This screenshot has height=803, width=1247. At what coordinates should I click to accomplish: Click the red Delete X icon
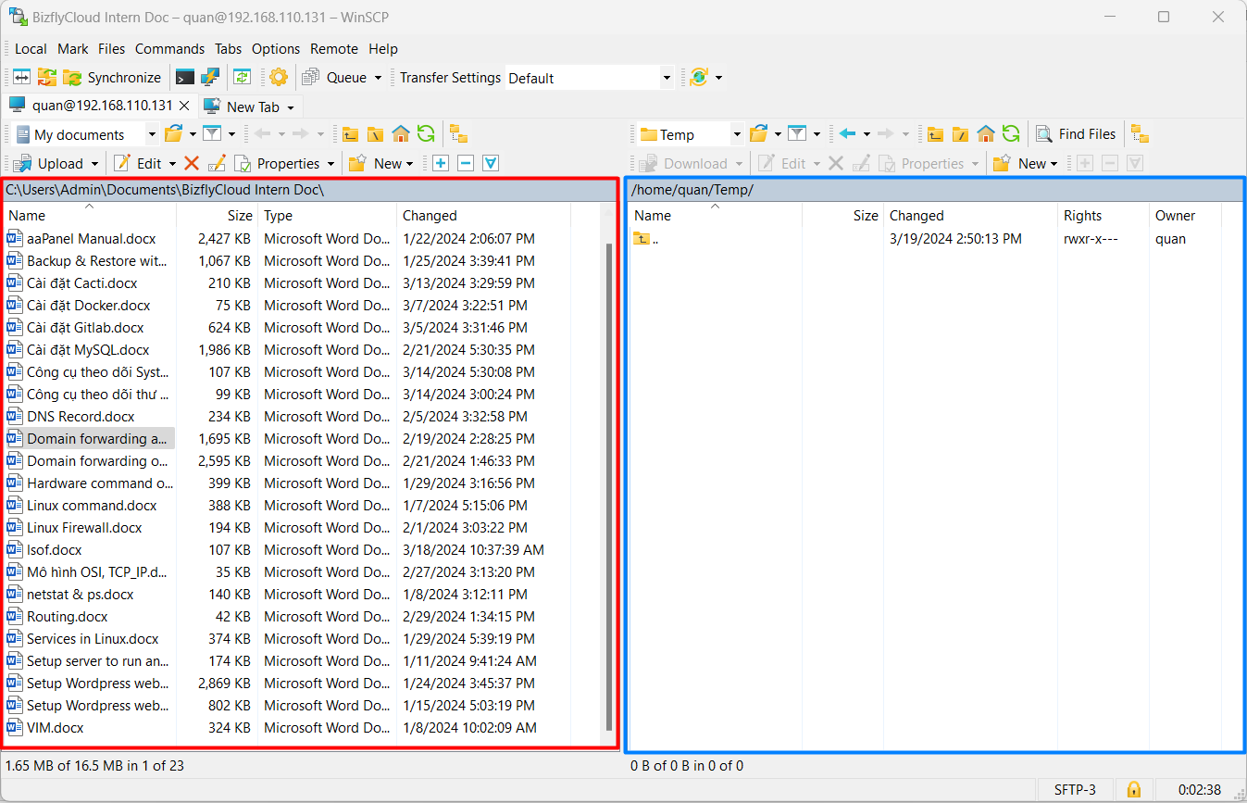192,164
